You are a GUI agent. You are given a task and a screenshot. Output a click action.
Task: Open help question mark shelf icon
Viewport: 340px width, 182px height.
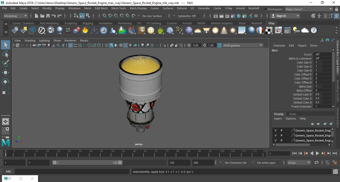point(314,30)
